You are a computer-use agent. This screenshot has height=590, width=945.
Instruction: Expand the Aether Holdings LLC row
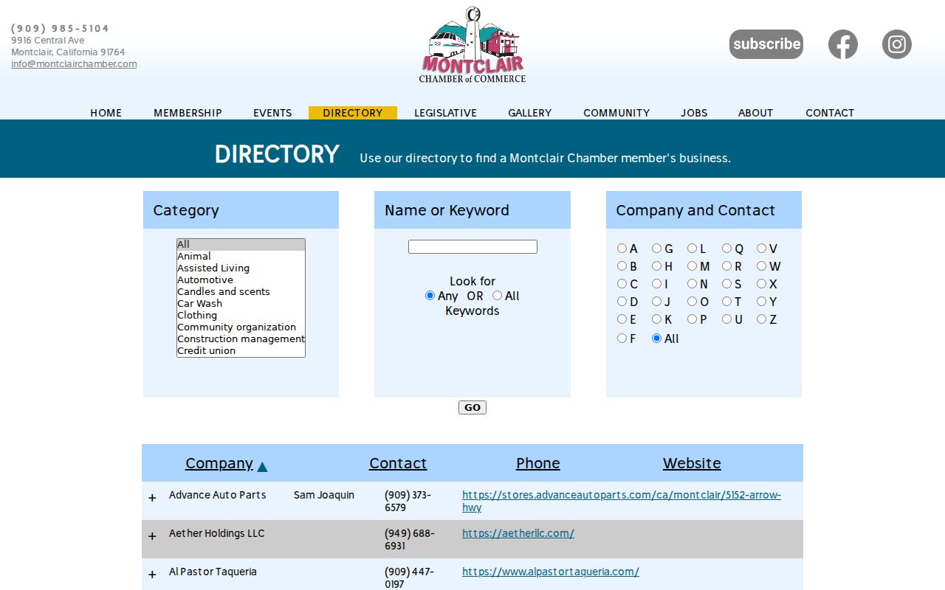point(152,536)
